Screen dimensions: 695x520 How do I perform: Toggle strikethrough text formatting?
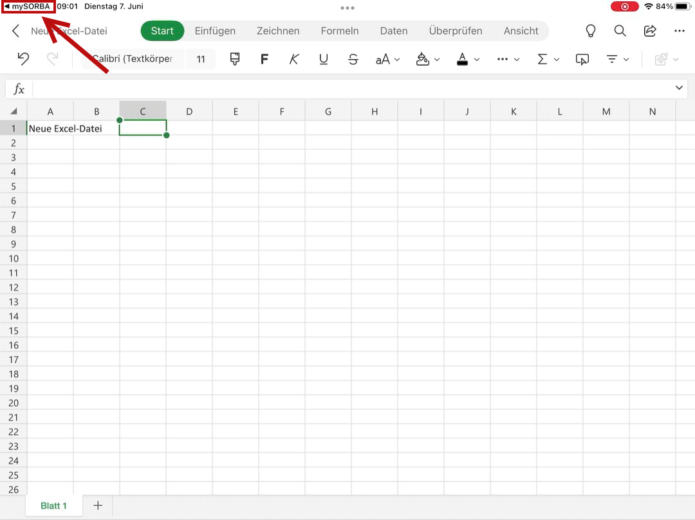pyautogui.click(x=353, y=59)
